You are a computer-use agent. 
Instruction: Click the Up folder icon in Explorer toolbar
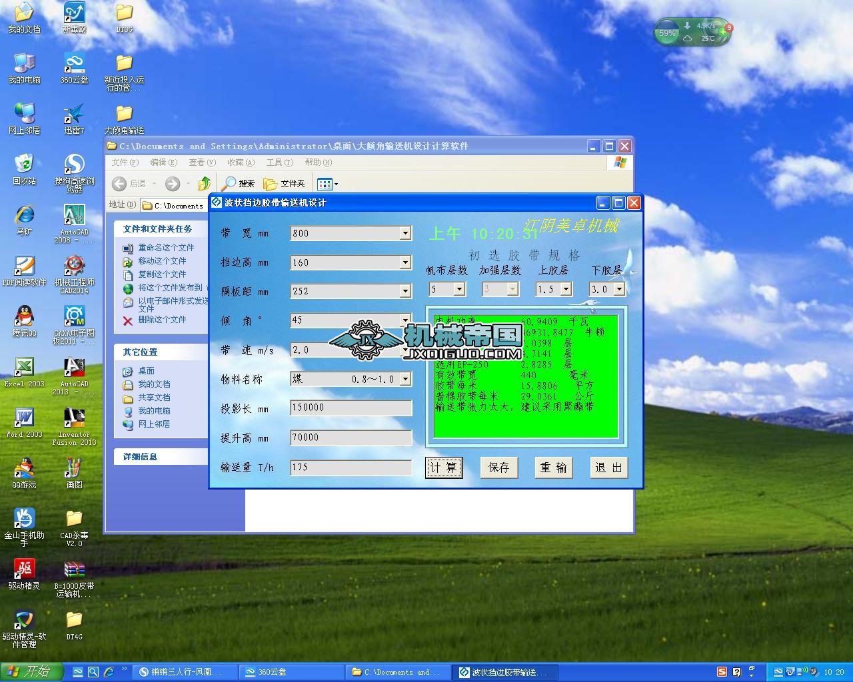coord(205,183)
